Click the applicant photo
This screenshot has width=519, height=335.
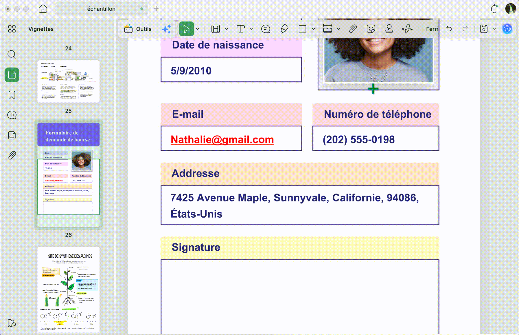tap(378, 60)
